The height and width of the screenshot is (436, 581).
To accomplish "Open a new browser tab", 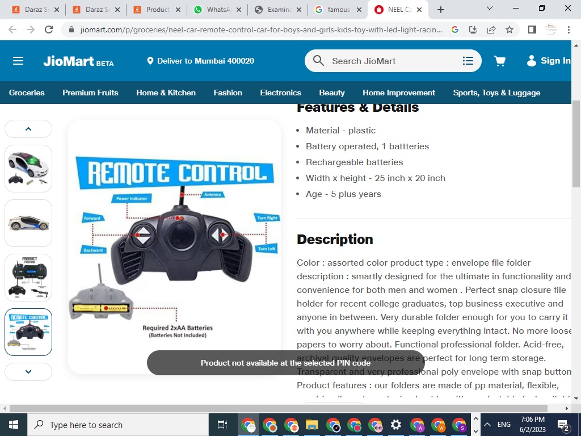I will coord(440,10).
